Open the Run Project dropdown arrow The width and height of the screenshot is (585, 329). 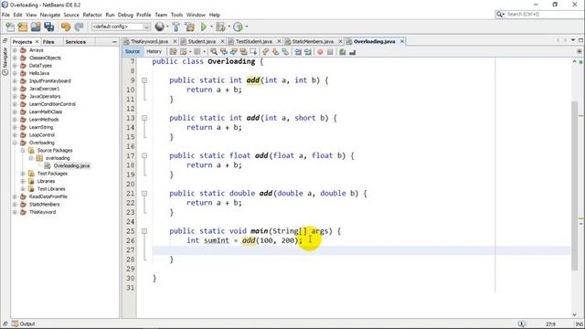point(211,27)
